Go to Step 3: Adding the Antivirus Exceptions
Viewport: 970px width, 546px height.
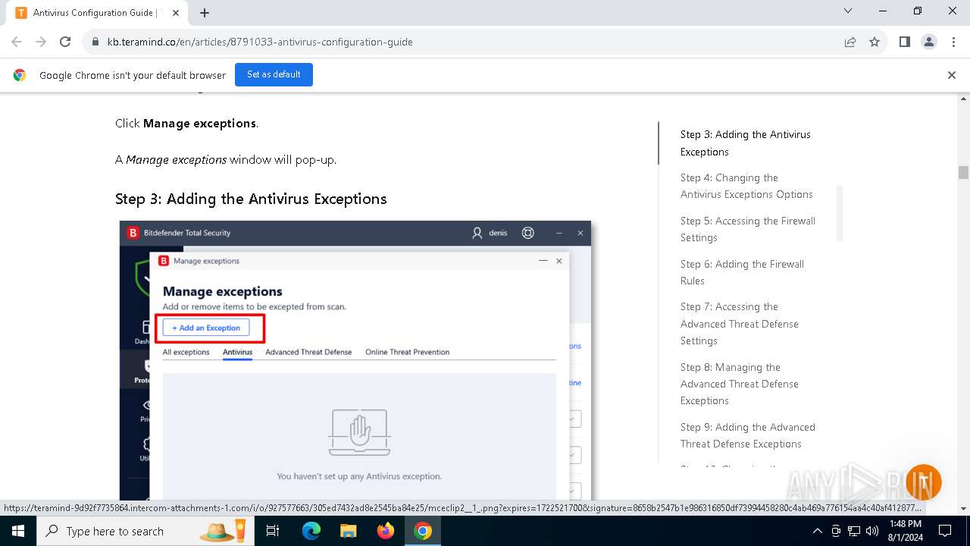746,143
